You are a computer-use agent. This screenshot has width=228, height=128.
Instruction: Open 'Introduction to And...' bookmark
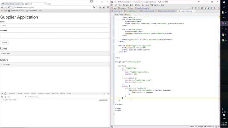pos(16,11)
